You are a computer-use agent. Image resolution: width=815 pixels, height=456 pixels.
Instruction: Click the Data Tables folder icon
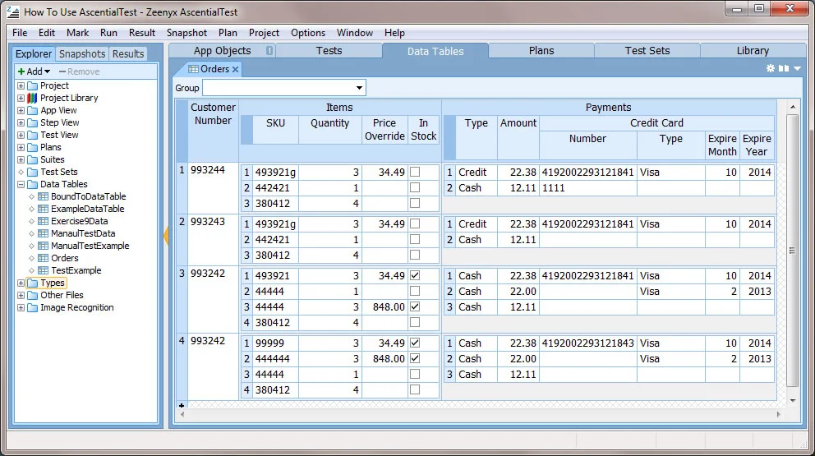click(x=32, y=184)
